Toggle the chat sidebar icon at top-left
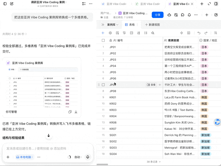The width and height of the screenshot is (221, 166). (5, 4)
